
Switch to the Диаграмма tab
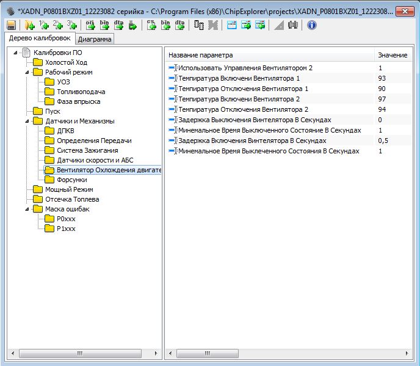95,39
